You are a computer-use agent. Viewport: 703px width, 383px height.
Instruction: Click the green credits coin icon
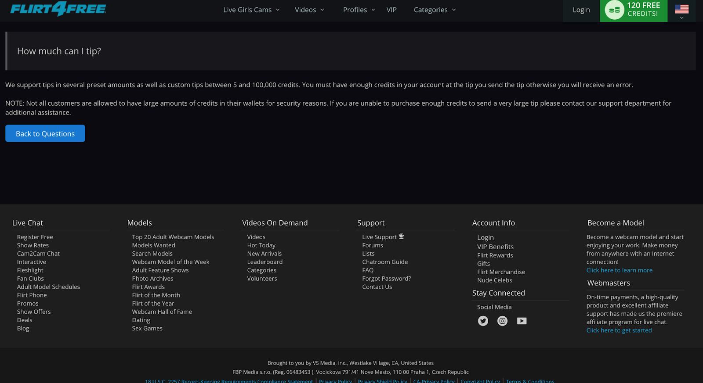coord(615,10)
